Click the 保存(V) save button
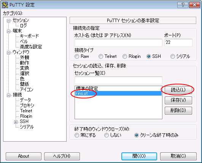The width and height of the screenshot is (202, 163). click(178, 100)
